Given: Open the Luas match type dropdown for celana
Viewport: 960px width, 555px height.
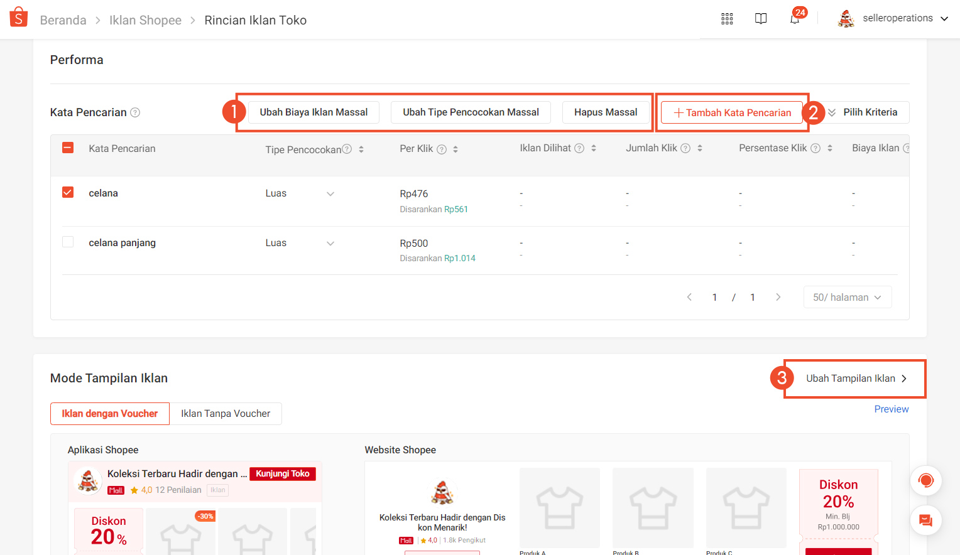Looking at the screenshot, I should click(330, 193).
